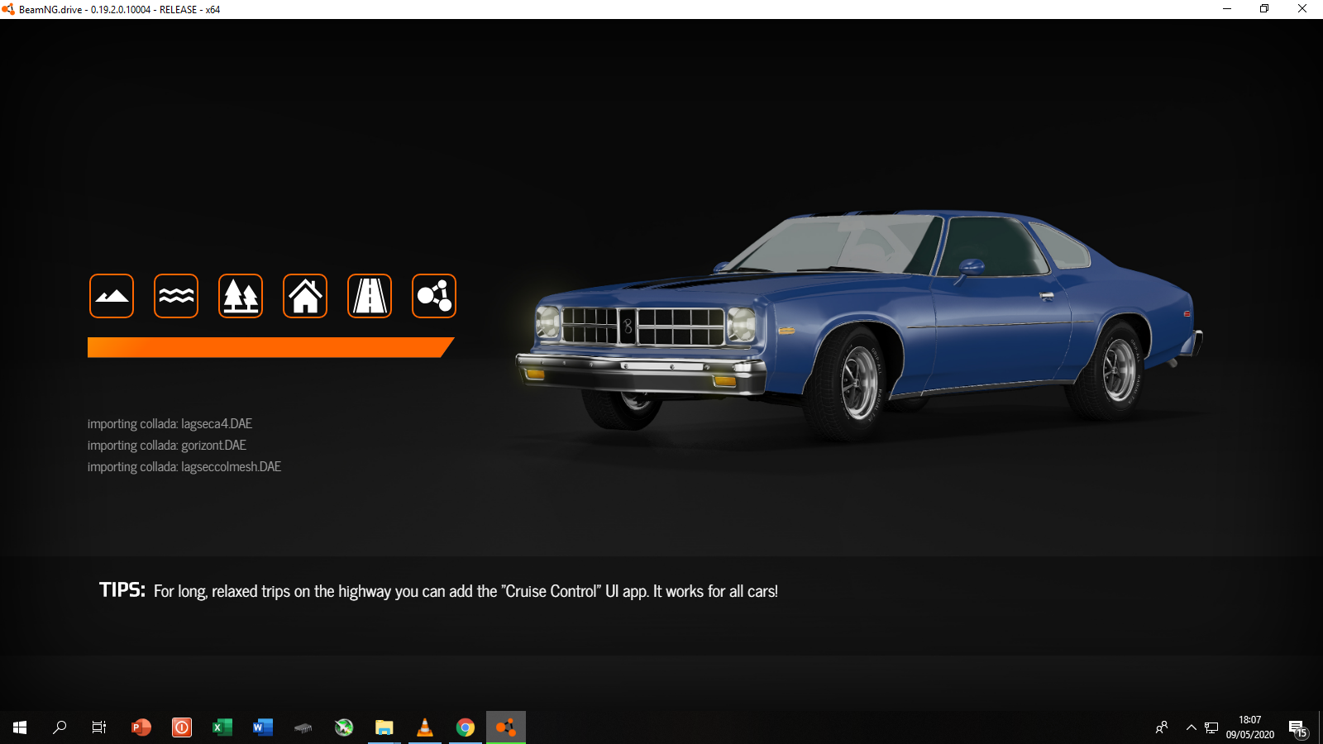
Task: Click the house objects loading icon
Action: click(x=305, y=296)
